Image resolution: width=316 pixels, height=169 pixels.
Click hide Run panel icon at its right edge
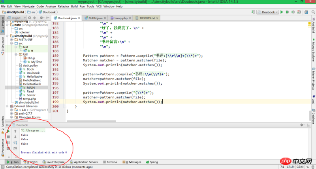(x=308, y=125)
